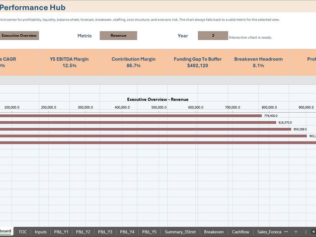Select the Year value cell showing 2
The image size is (316, 237).
(x=213, y=35)
